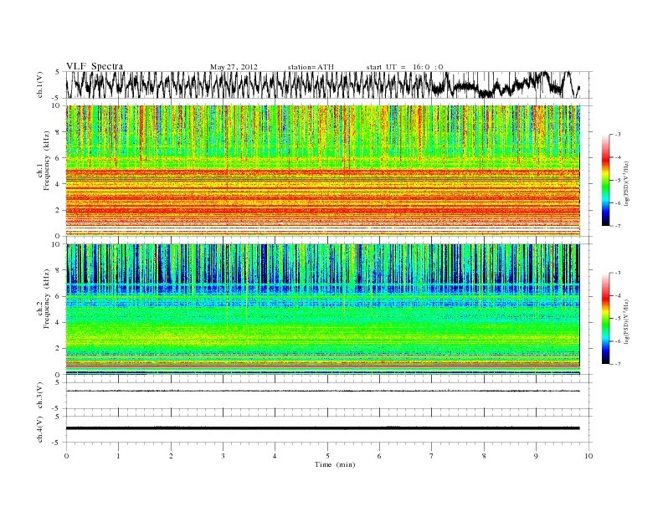Click the upper colorbar "log(PSD)(V²/Hz)" label
This screenshot has height=512, width=663.
(627, 183)
